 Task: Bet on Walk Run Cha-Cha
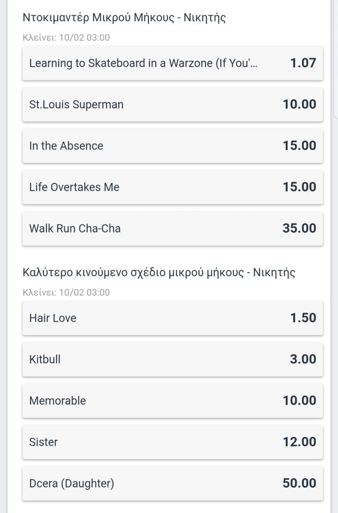[173, 228]
